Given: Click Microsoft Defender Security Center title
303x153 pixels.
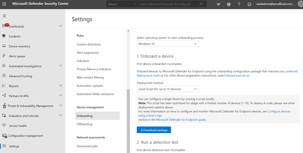Looking at the screenshot, I should click(x=40, y=4).
